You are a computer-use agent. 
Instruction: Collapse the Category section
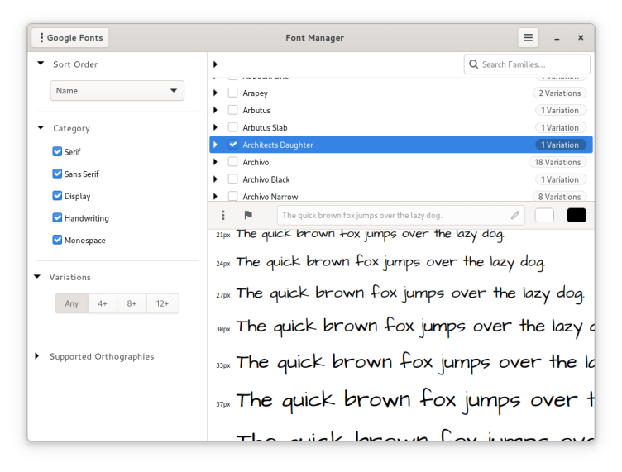pos(40,128)
